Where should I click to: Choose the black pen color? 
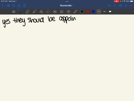[82, 12]
